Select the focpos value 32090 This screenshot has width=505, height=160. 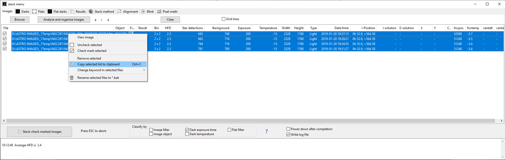(x=458, y=34)
